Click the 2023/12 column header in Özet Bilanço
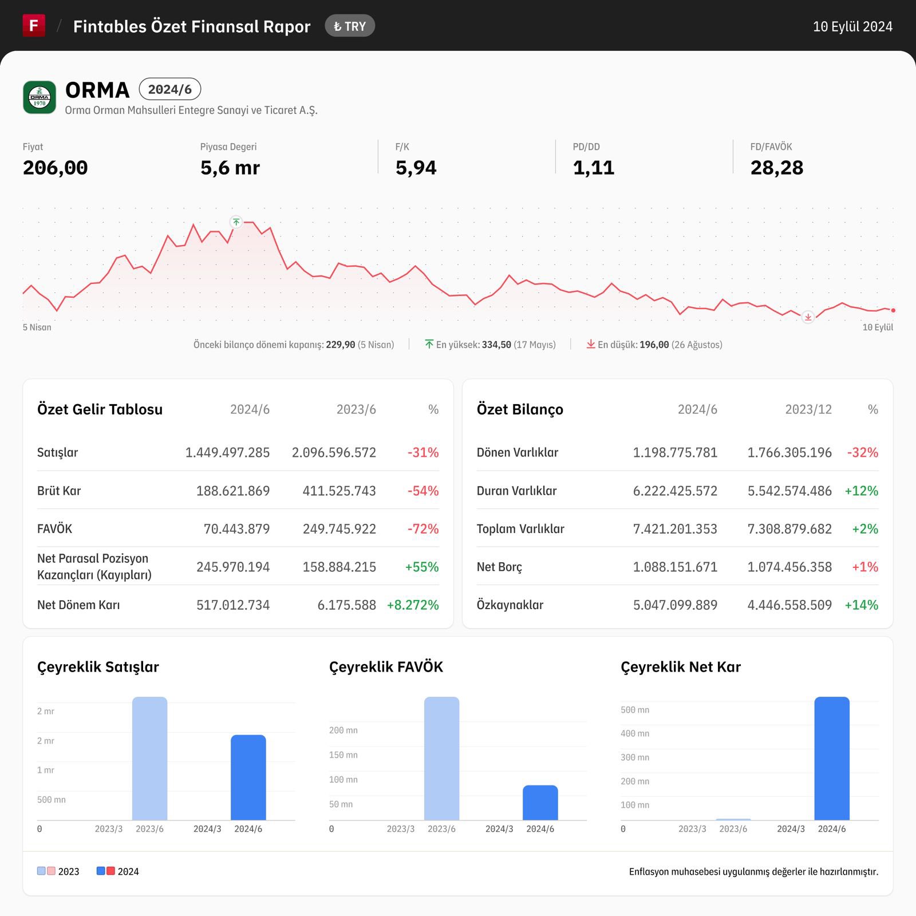Screen dimensions: 916x916 point(808,409)
